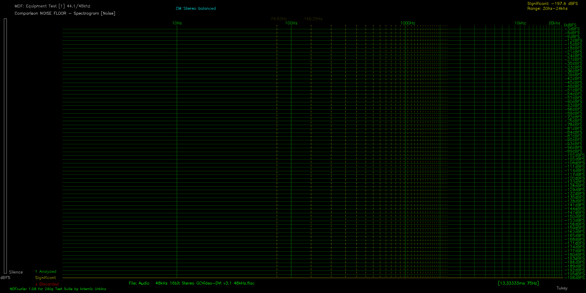Viewport: 586px width, 293px height.
Task: Select the "Range: 20hz-24khz" label
Action: [547, 8]
